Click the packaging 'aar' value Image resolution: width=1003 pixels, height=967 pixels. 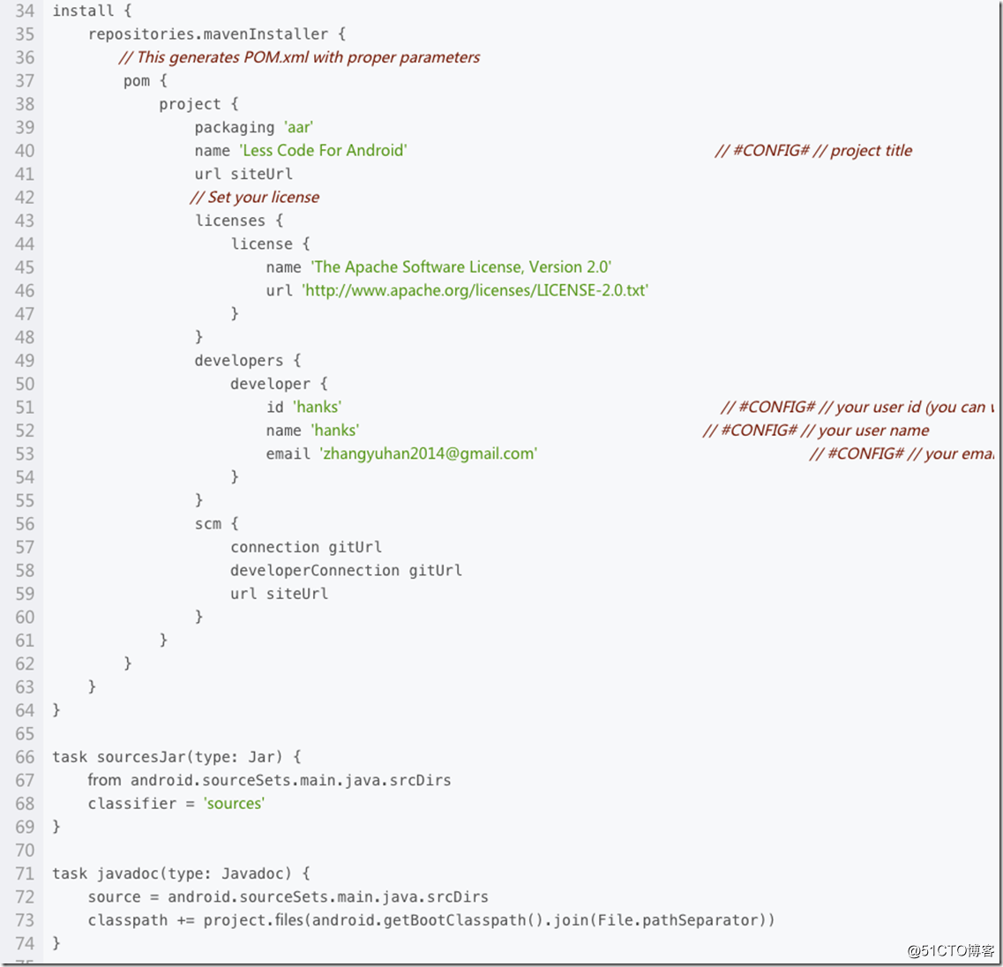(x=299, y=127)
